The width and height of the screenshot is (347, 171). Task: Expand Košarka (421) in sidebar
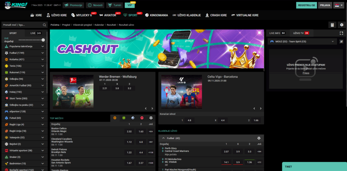(x=43, y=59)
